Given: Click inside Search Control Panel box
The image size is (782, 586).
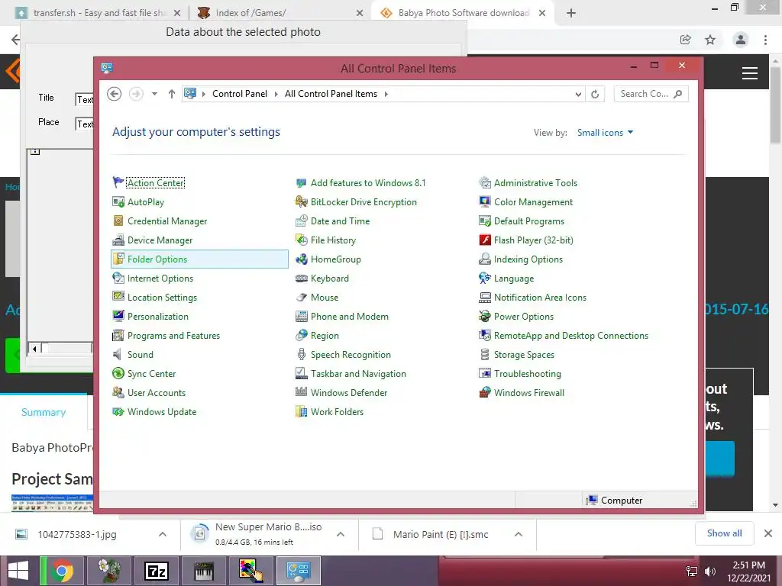Looking at the screenshot, I should pyautogui.click(x=651, y=94).
